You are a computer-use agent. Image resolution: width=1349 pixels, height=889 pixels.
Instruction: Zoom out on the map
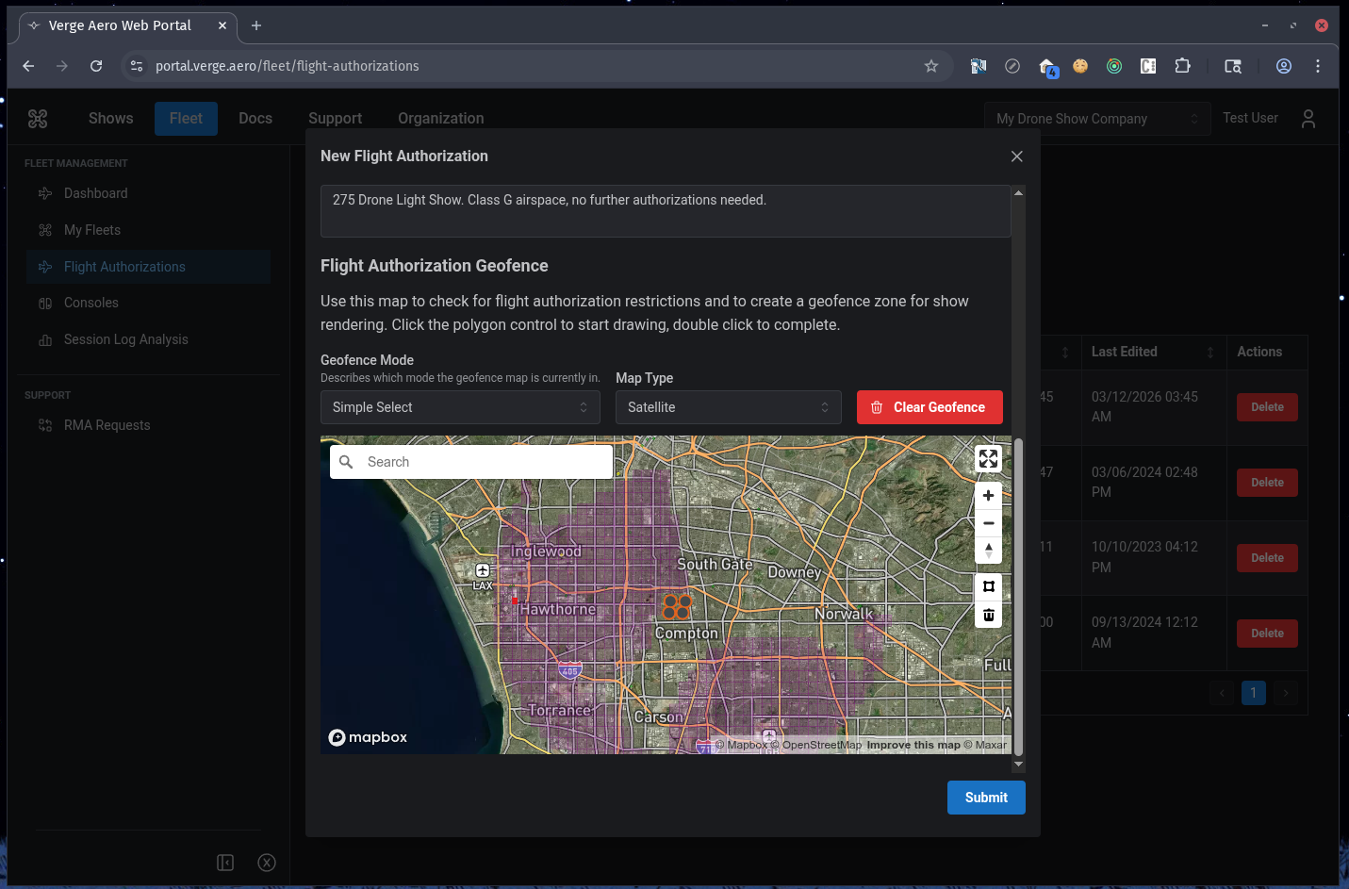pos(988,523)
